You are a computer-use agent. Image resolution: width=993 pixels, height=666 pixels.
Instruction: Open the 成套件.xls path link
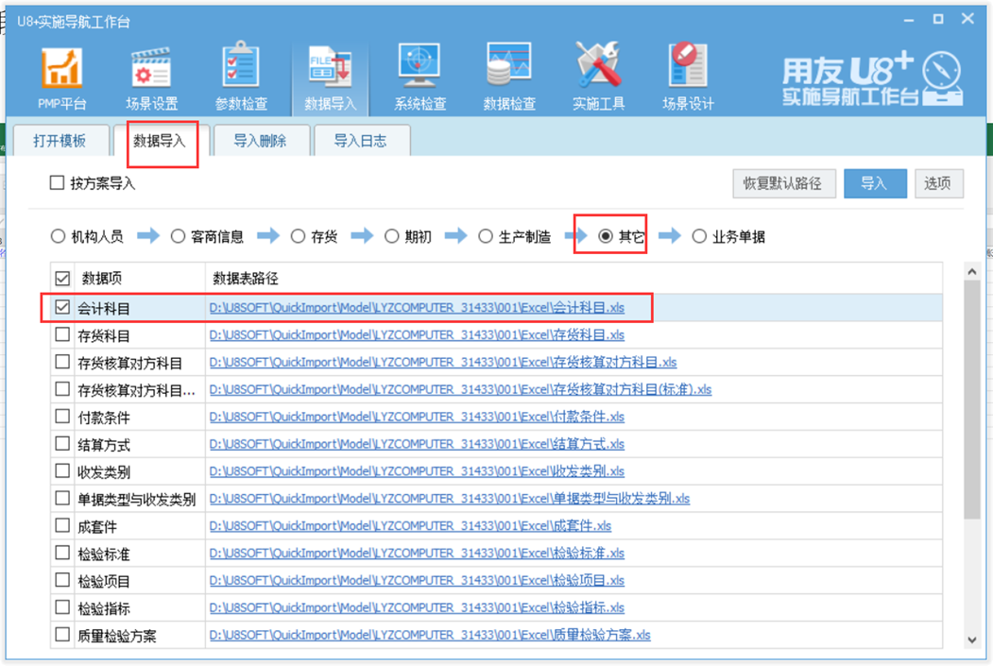pyautogui.click(x=410, y=525)
